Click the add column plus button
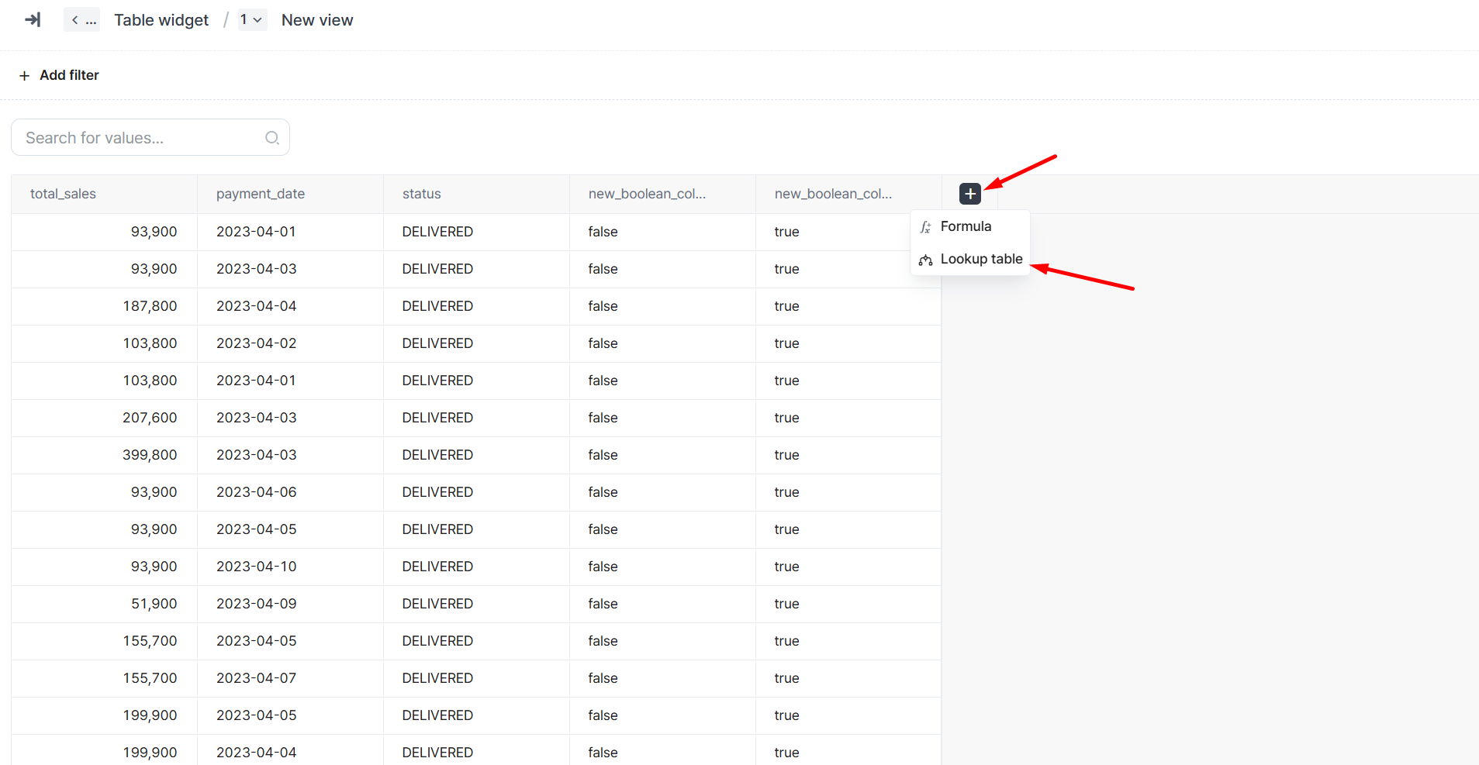 pyautogui.click(x=969, y=194)
